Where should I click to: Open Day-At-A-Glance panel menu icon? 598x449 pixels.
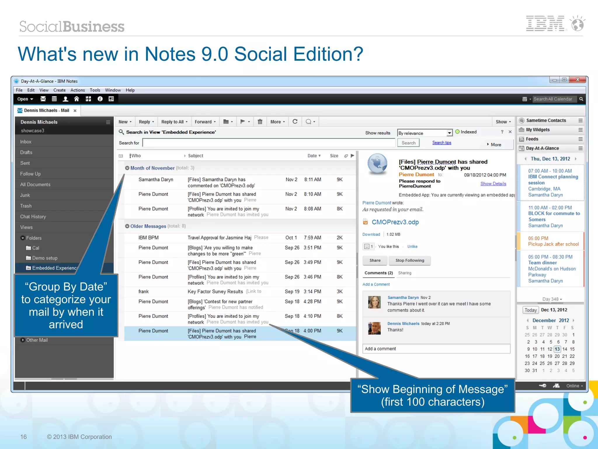point(580,148)
